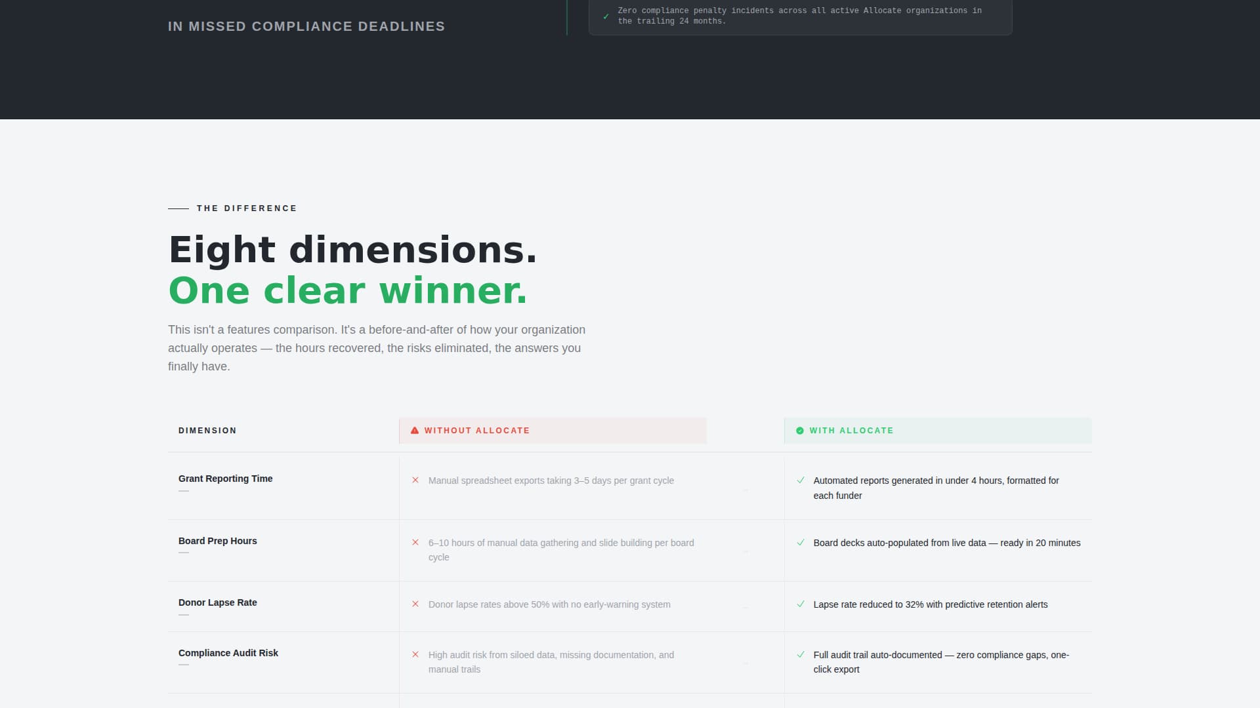The image size is (1260, 708).
Task: Click the Dimension column header
Action: pos(207,431)
